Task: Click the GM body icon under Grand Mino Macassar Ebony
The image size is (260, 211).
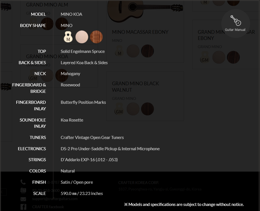Action: [205, 57]
